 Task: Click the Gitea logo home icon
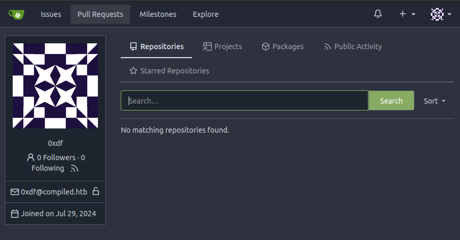click(16, 14)
